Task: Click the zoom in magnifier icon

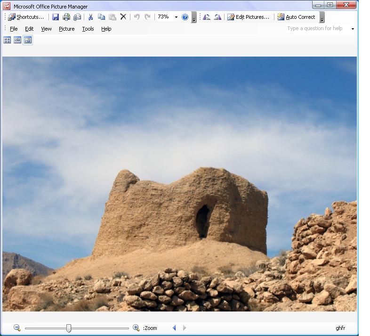Action: (x=136, y=328)
